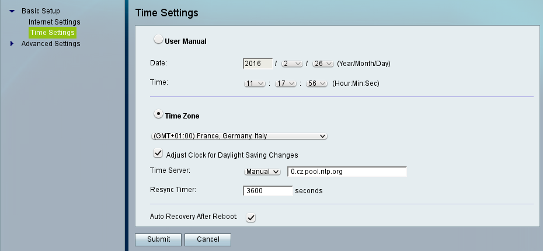Toggle Auto Recovery After Reboot checkbox

[250, 217]
